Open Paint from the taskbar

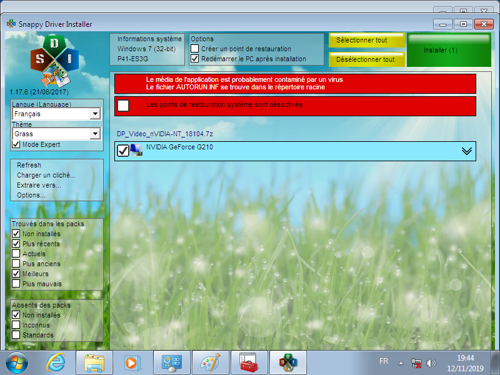[210, 362]
